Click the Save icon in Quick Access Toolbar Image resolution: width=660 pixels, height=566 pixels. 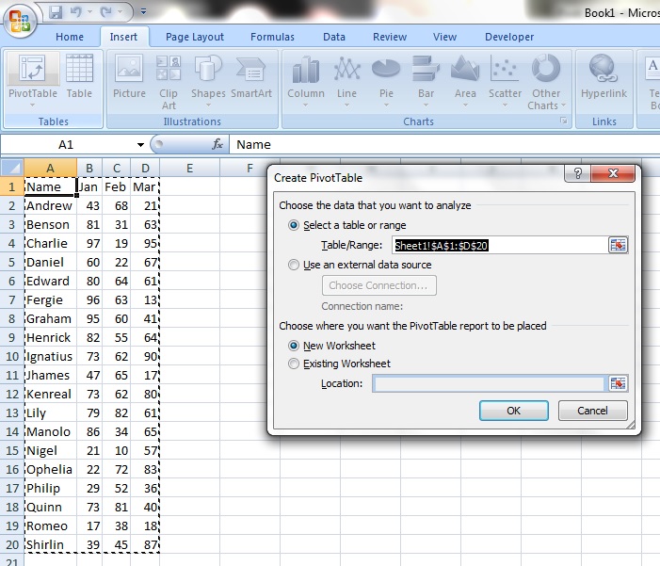(56, 13)
